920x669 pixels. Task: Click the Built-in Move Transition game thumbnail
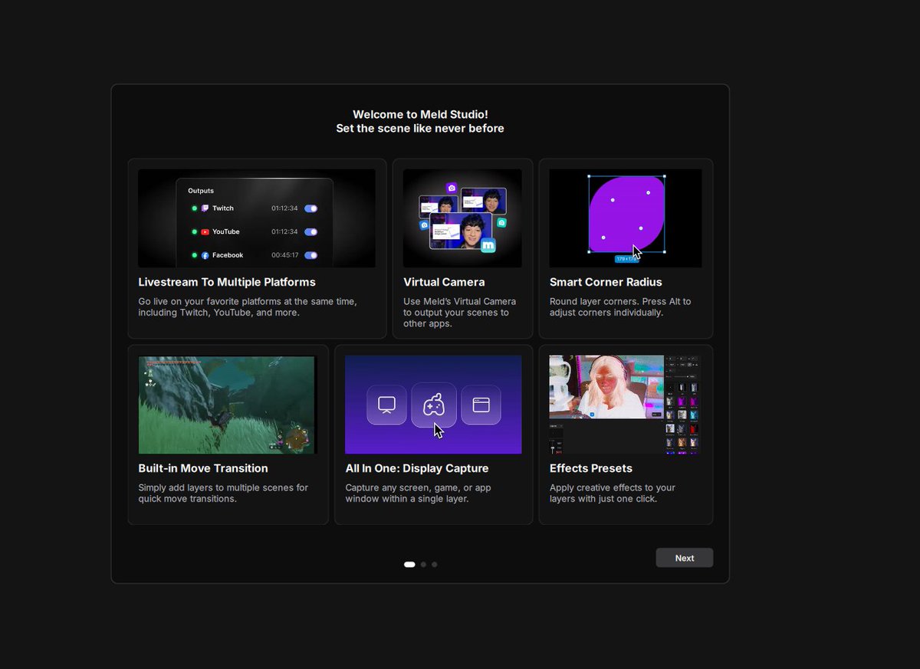(x=228, y=405)
